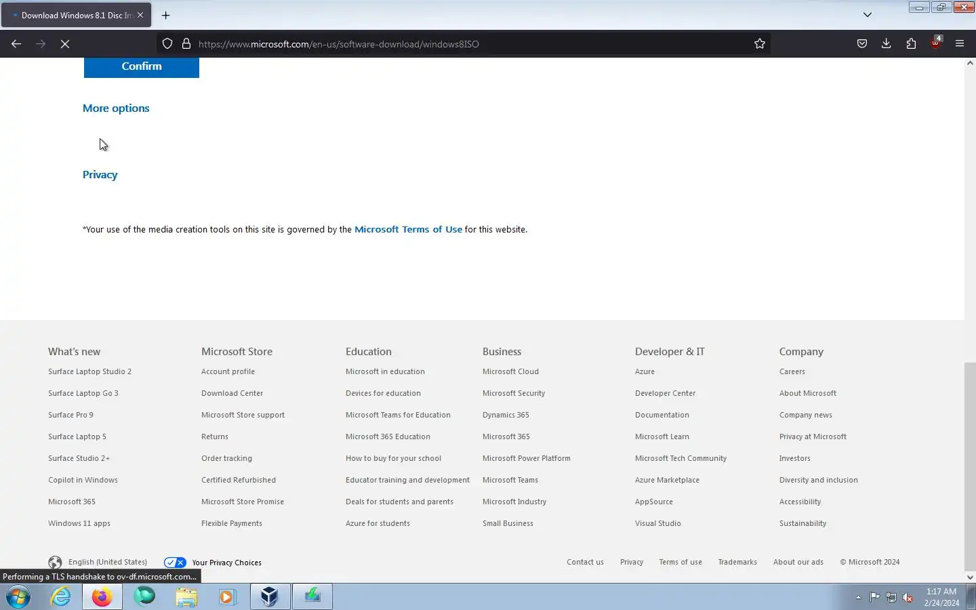Viewport: 976px width, 610px height.
Task: Open Visual Studio footer link
Action: [657, 523]
